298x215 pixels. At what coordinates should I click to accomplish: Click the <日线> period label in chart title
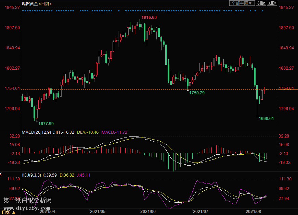pyautogui.click(x=45, y=3)
